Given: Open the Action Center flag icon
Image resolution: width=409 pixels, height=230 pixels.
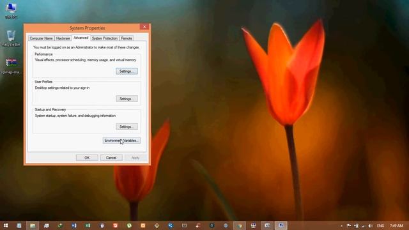Looking at the screenshot, I should point(349,226).
